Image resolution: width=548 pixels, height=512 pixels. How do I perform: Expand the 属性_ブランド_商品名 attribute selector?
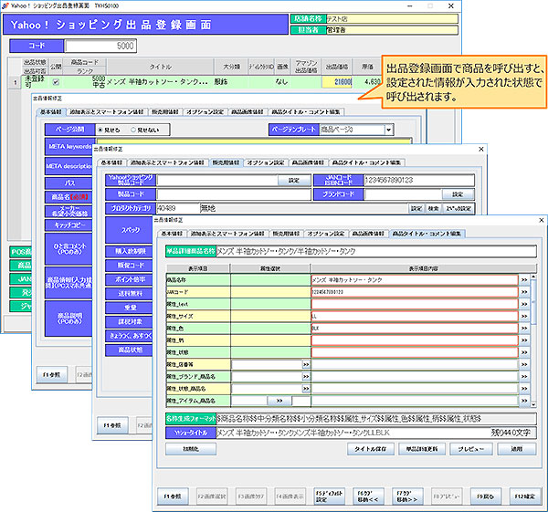pyautogui.click(x=306, y=375)
